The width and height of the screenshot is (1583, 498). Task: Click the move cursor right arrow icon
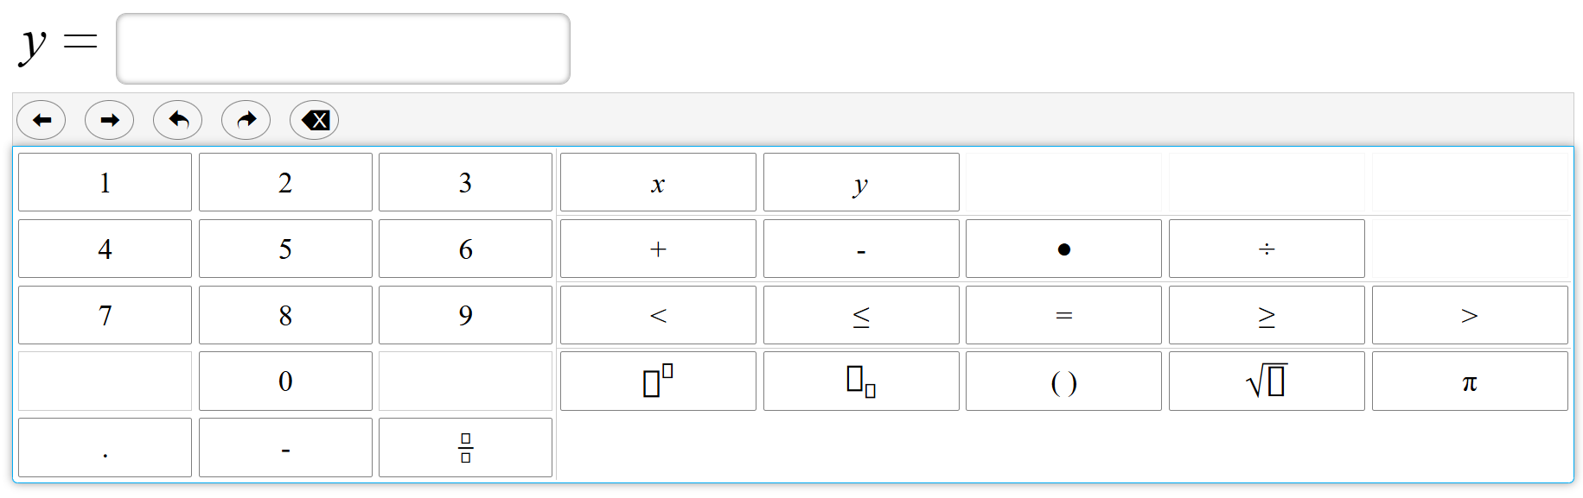(110, 120)
